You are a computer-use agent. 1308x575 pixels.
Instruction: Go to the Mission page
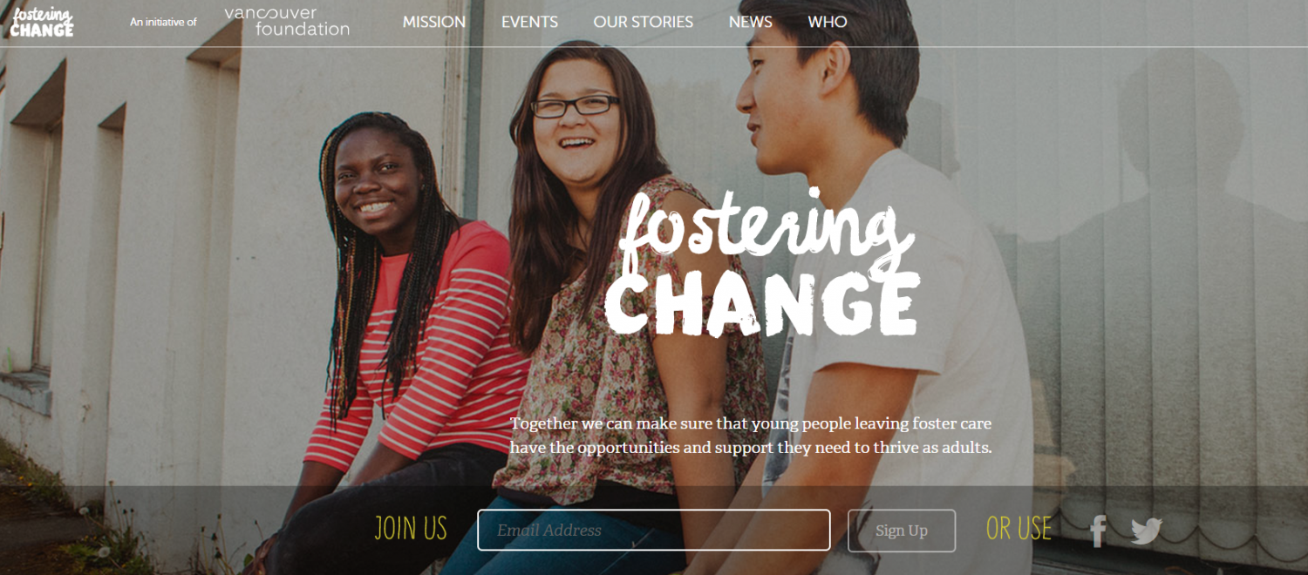434,22
